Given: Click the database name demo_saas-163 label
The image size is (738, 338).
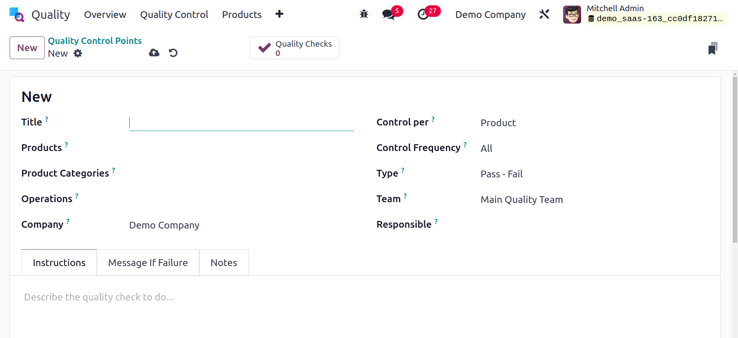Looking at the screenshot, I should pyautogui.click(x=656, y=18).
